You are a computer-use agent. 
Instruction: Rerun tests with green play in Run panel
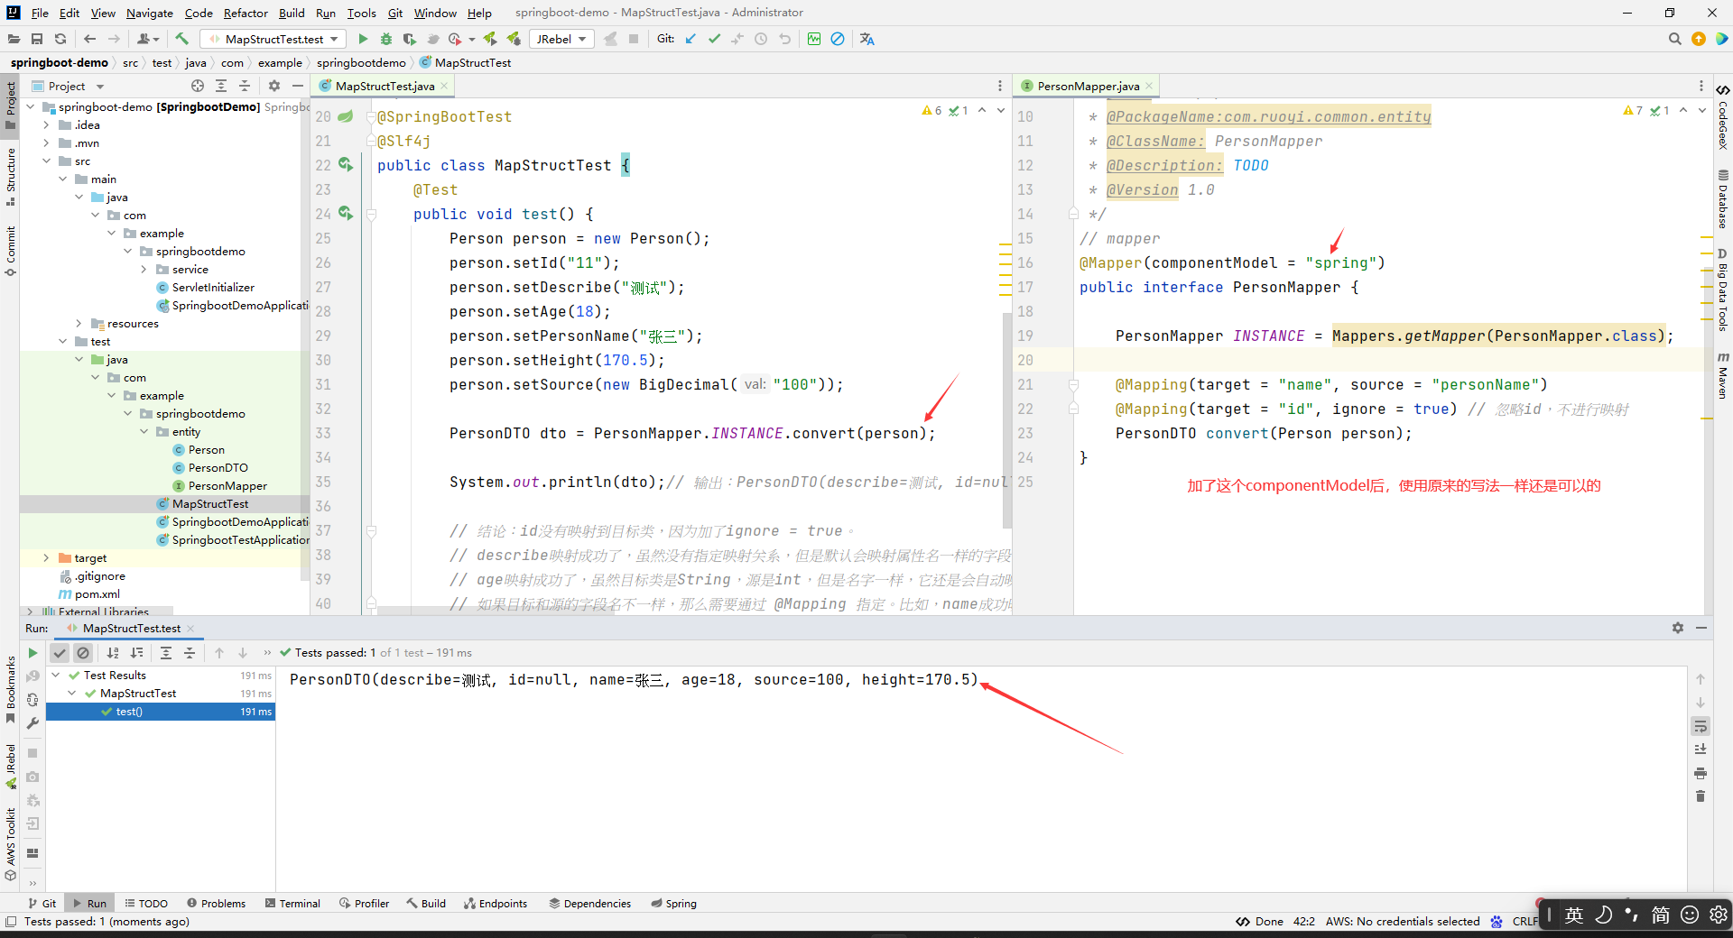point(32,653)
